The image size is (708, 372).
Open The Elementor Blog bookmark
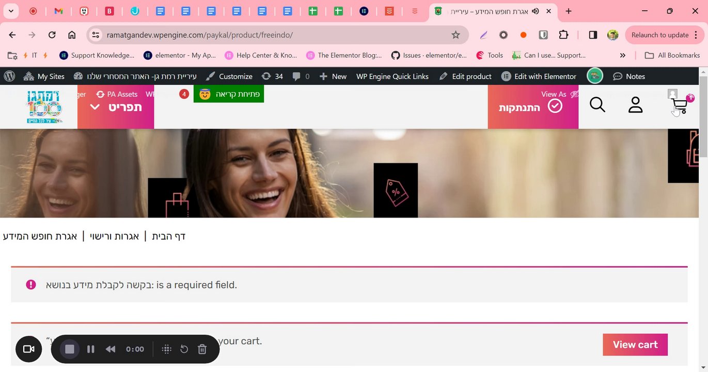[344, 55]
